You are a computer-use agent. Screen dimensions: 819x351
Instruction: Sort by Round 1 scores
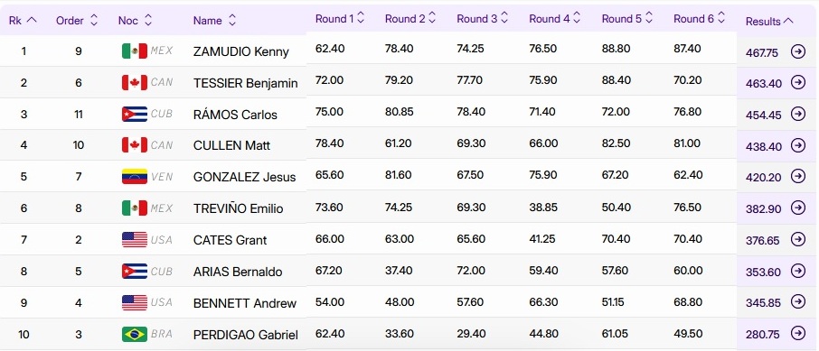(x=340, y=19)
